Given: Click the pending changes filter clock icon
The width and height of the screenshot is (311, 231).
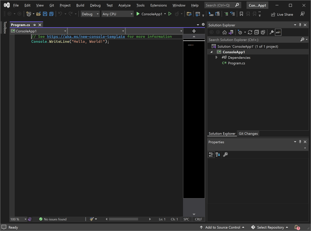Looking at the screenshot, I should coord(240,32).
